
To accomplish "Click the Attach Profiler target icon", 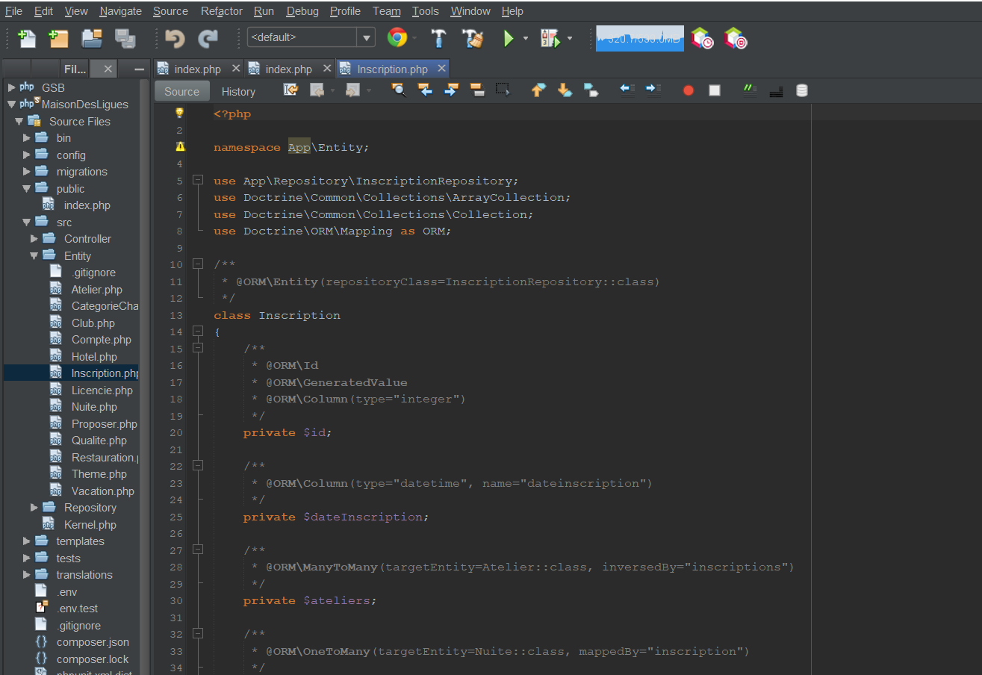I will (x=736, y=38).
